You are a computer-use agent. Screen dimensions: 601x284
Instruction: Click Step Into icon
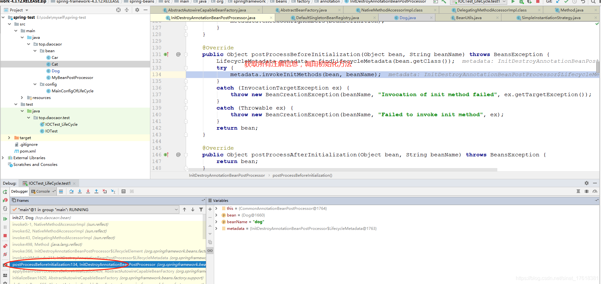80,191
